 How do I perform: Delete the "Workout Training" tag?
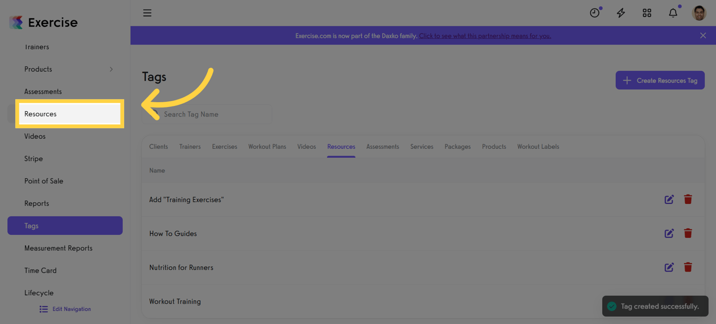[688, 301]
